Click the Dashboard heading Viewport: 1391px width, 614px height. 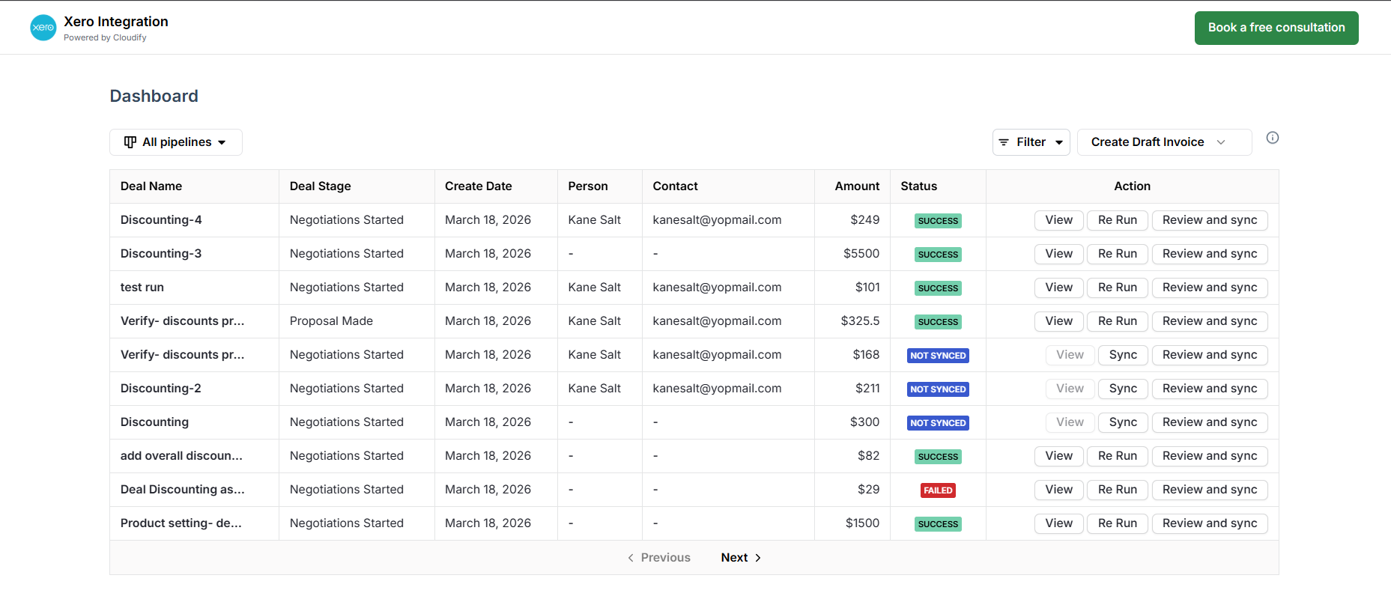click(154, 97)
